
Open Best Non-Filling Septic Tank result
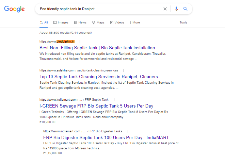[99, 48]
